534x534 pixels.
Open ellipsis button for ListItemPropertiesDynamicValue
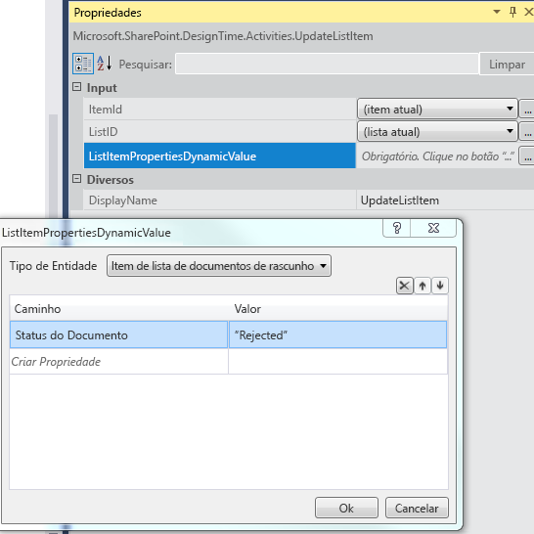pos(527,156)
